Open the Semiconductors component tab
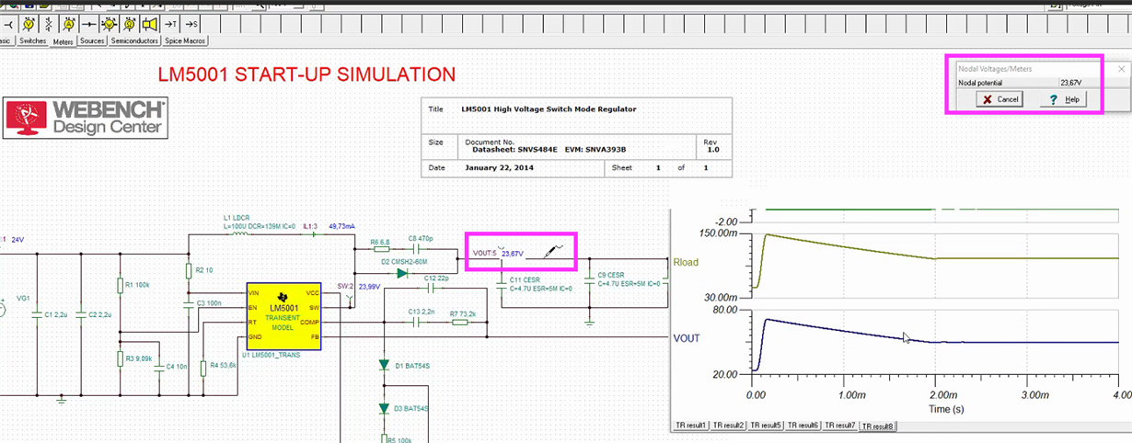The height and width of the screenshot is (443, 1132). [x=135, y=40]
